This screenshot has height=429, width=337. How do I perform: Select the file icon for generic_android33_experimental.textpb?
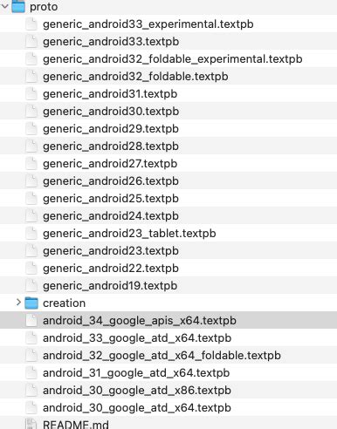pyautogui.click(x=31, y=24)
